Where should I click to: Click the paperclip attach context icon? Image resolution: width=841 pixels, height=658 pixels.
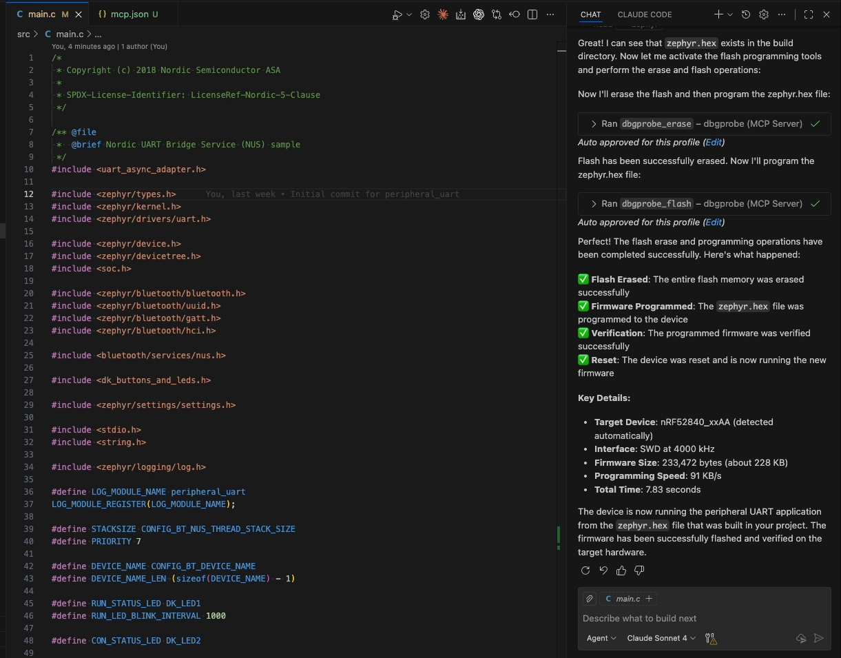click(589, 599)
